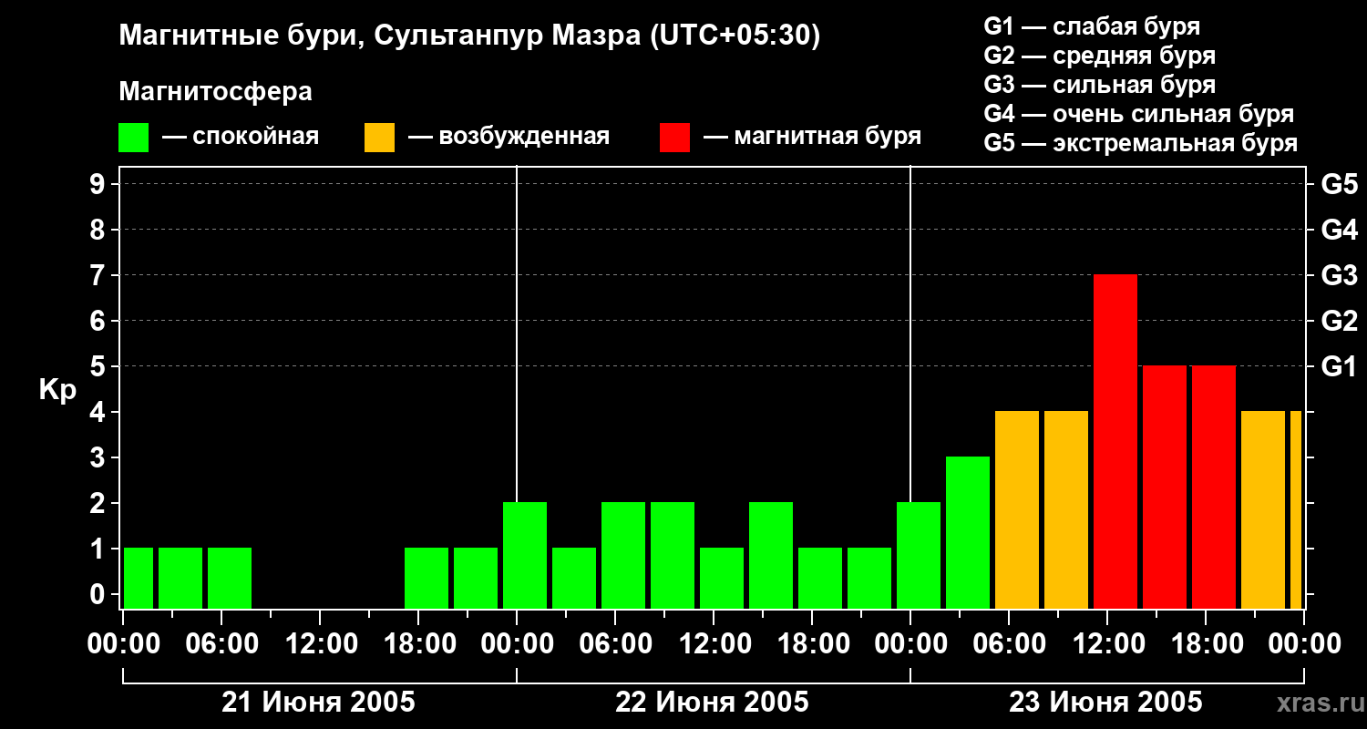This screenshot has height=729, width=1367.
Task: Click the '— спокойная' legend label
Action: click(241, 137)
